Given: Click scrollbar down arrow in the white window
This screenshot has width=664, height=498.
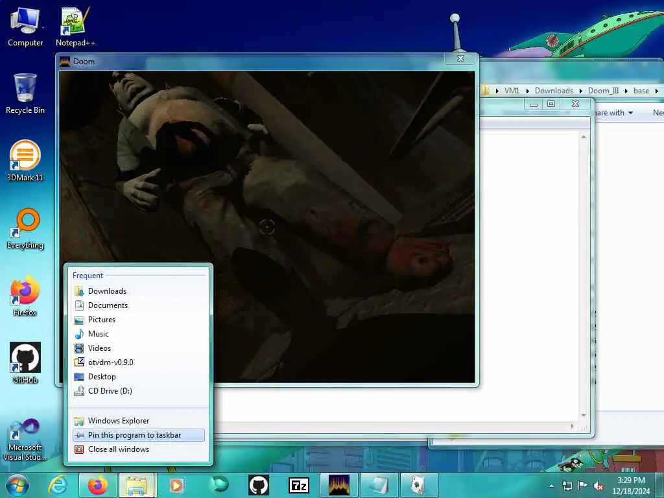Looking at the screenshot, I should pos(584,415).
